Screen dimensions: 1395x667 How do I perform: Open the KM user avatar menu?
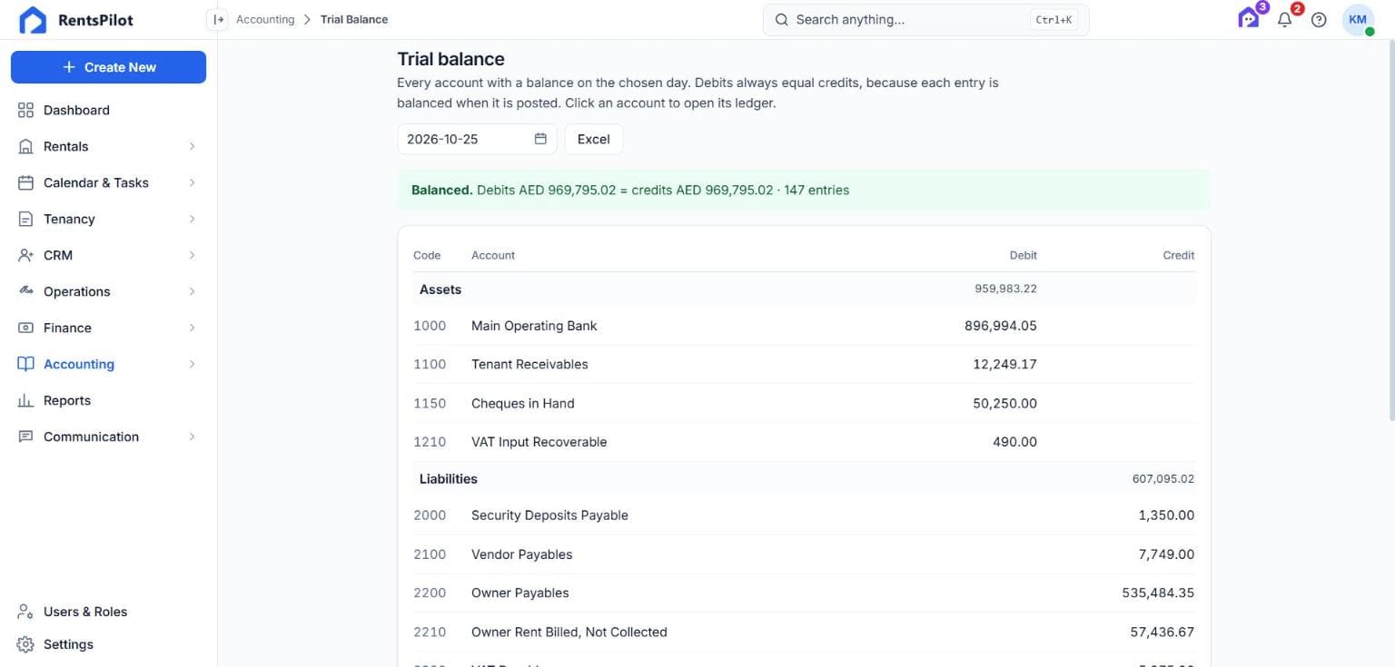(1358, 19)
